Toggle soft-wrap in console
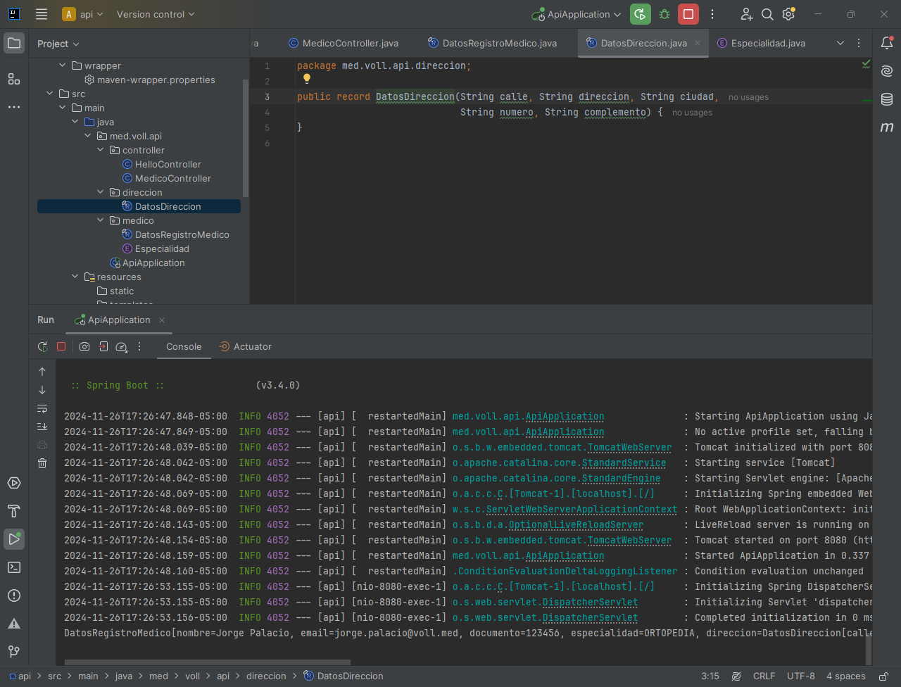Image resolution: width=901 pixels, height=687 pixels. [x=42, y=408]
